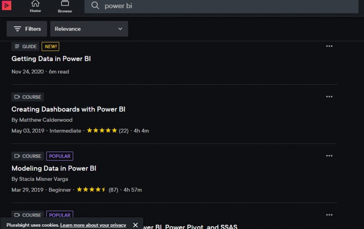Open the Getting Data in Power BI guide
The height and width of the screenshot is (229, 364).
pyautogui.click(x=51, y=59)
